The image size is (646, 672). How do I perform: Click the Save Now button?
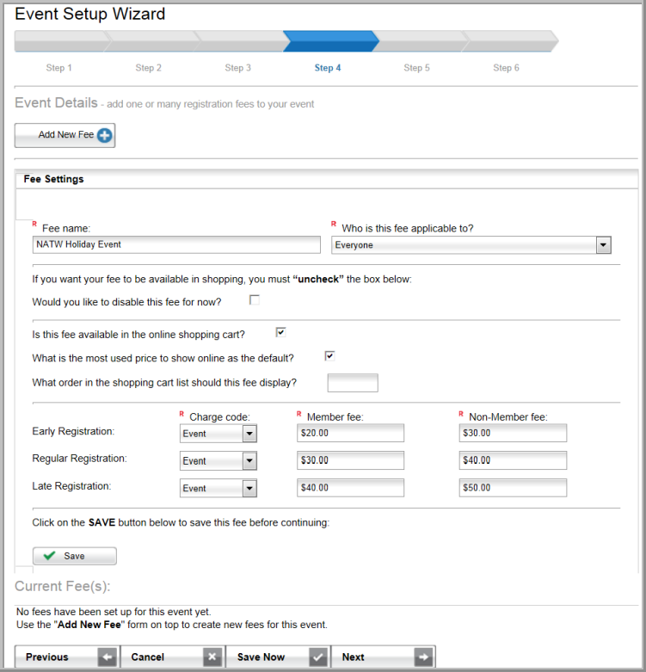[278, 657]
